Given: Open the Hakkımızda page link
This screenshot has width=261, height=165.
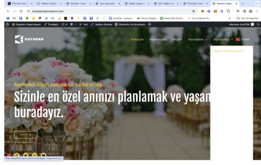Looking at the screenshot, I should point(158,39).
